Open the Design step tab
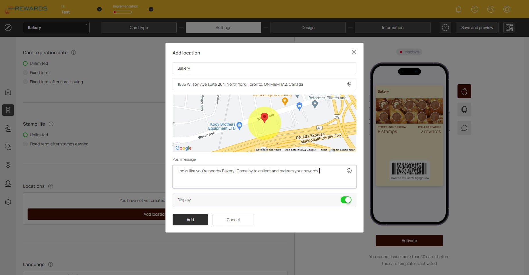This screenshot has height=275, width=529. (x=308, y=28)
